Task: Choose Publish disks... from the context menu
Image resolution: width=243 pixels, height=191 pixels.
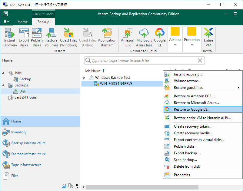Action: click(203, 146)
